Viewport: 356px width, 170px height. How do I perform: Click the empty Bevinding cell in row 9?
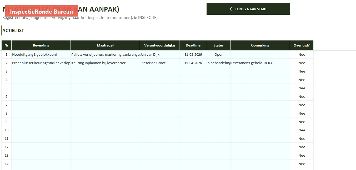pos(41,122)
